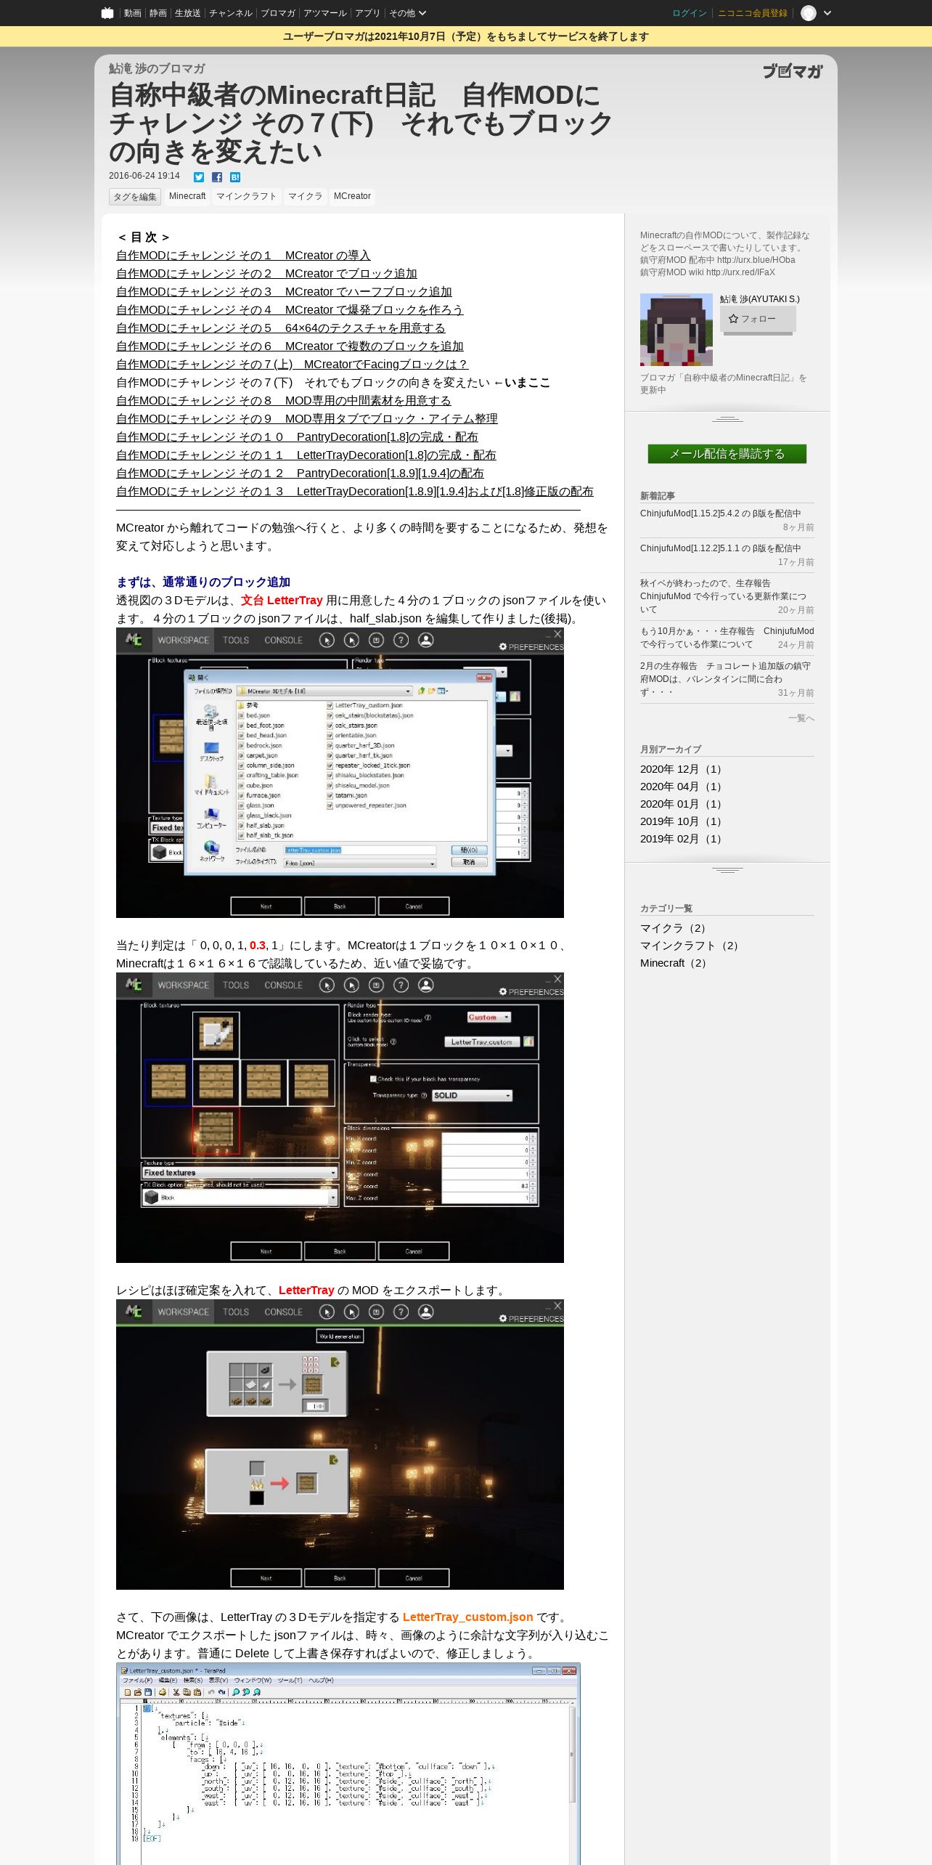Open その４ 爆発ブロックを作ろう link

290,310
